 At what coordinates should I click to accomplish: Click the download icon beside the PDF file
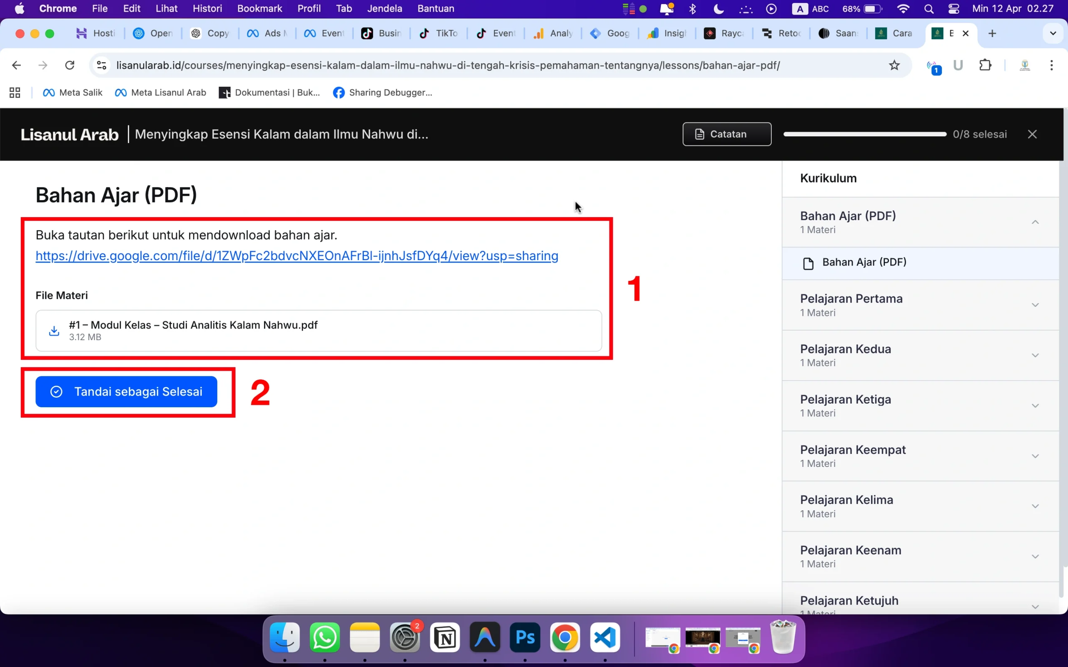[x=54, y=331]
